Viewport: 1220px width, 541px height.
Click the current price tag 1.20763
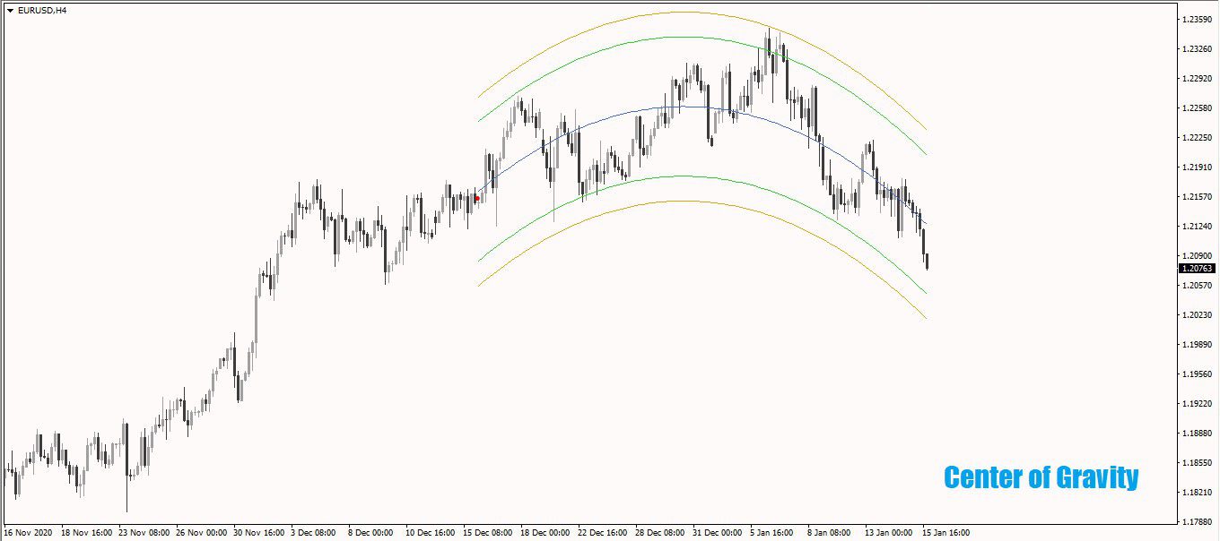(1197, 268)
